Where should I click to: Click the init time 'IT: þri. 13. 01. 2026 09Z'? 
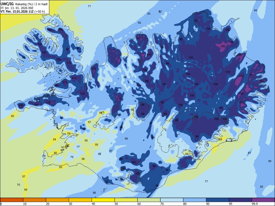(x=17, y=8)
